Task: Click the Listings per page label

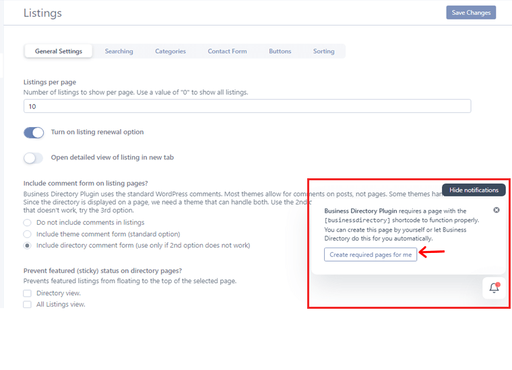Action: click(50, 82)
